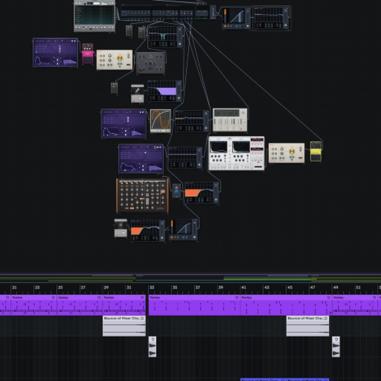This screenshot has width=381, height=381.
Task: Select EQ between lowest Heisenberg and Pulverisateur
Action: 185,157
